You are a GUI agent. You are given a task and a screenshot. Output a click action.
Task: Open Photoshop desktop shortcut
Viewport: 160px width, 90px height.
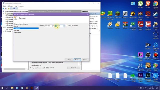coord(148,77)
